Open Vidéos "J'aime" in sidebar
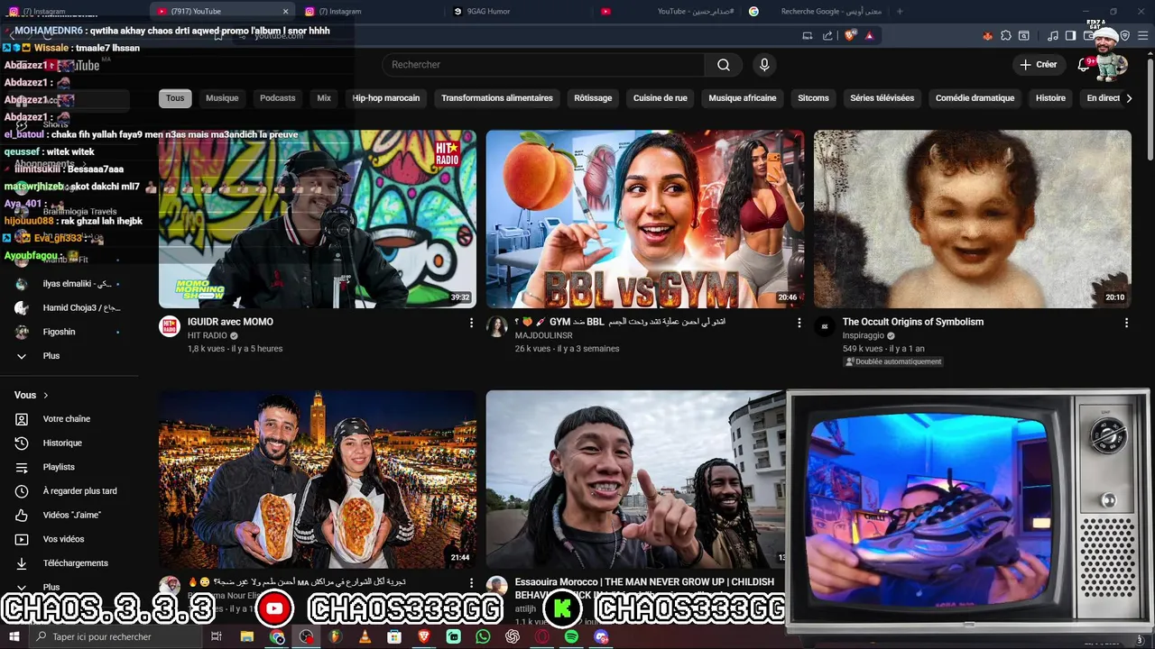The width and height of the screenshot is (1155, 649). pyautogui.click(x=72, y=515)
